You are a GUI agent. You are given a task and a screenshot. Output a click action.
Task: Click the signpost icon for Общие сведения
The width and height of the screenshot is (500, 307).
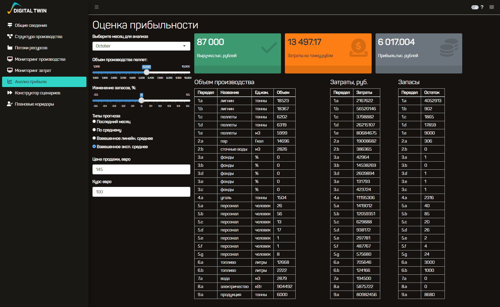click(x=10, y=25)
